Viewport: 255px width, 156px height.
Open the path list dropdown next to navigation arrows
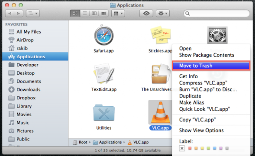pyautogui.click(x=33, y=13)
